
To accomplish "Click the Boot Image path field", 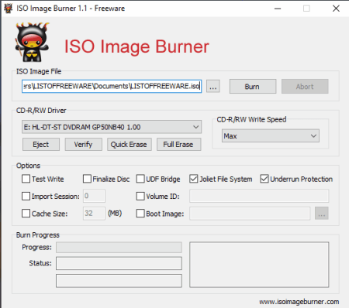I will tap(250, 214).
